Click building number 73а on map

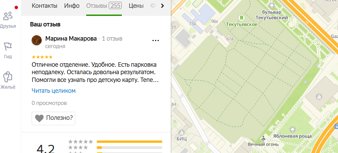point(192,24)
